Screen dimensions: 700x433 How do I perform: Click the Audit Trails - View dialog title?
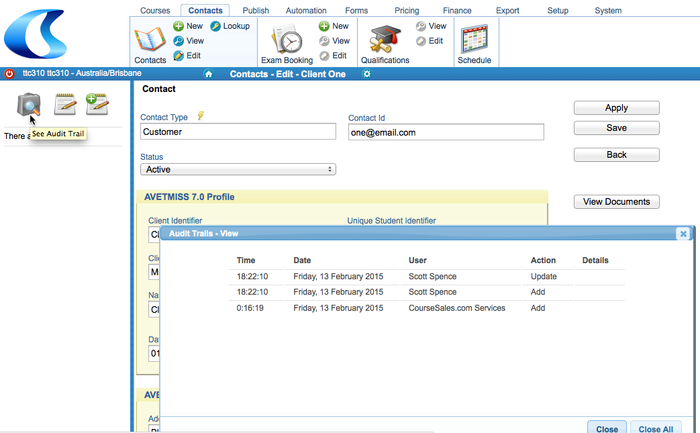(x=203, y=234)
